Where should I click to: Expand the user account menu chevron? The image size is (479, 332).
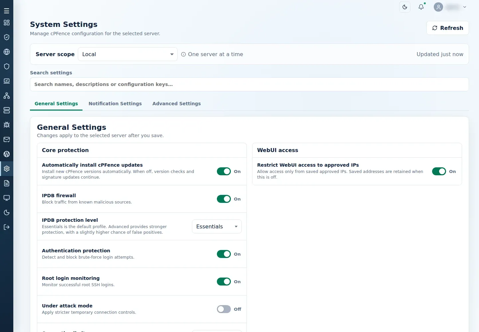click(465, 7)
